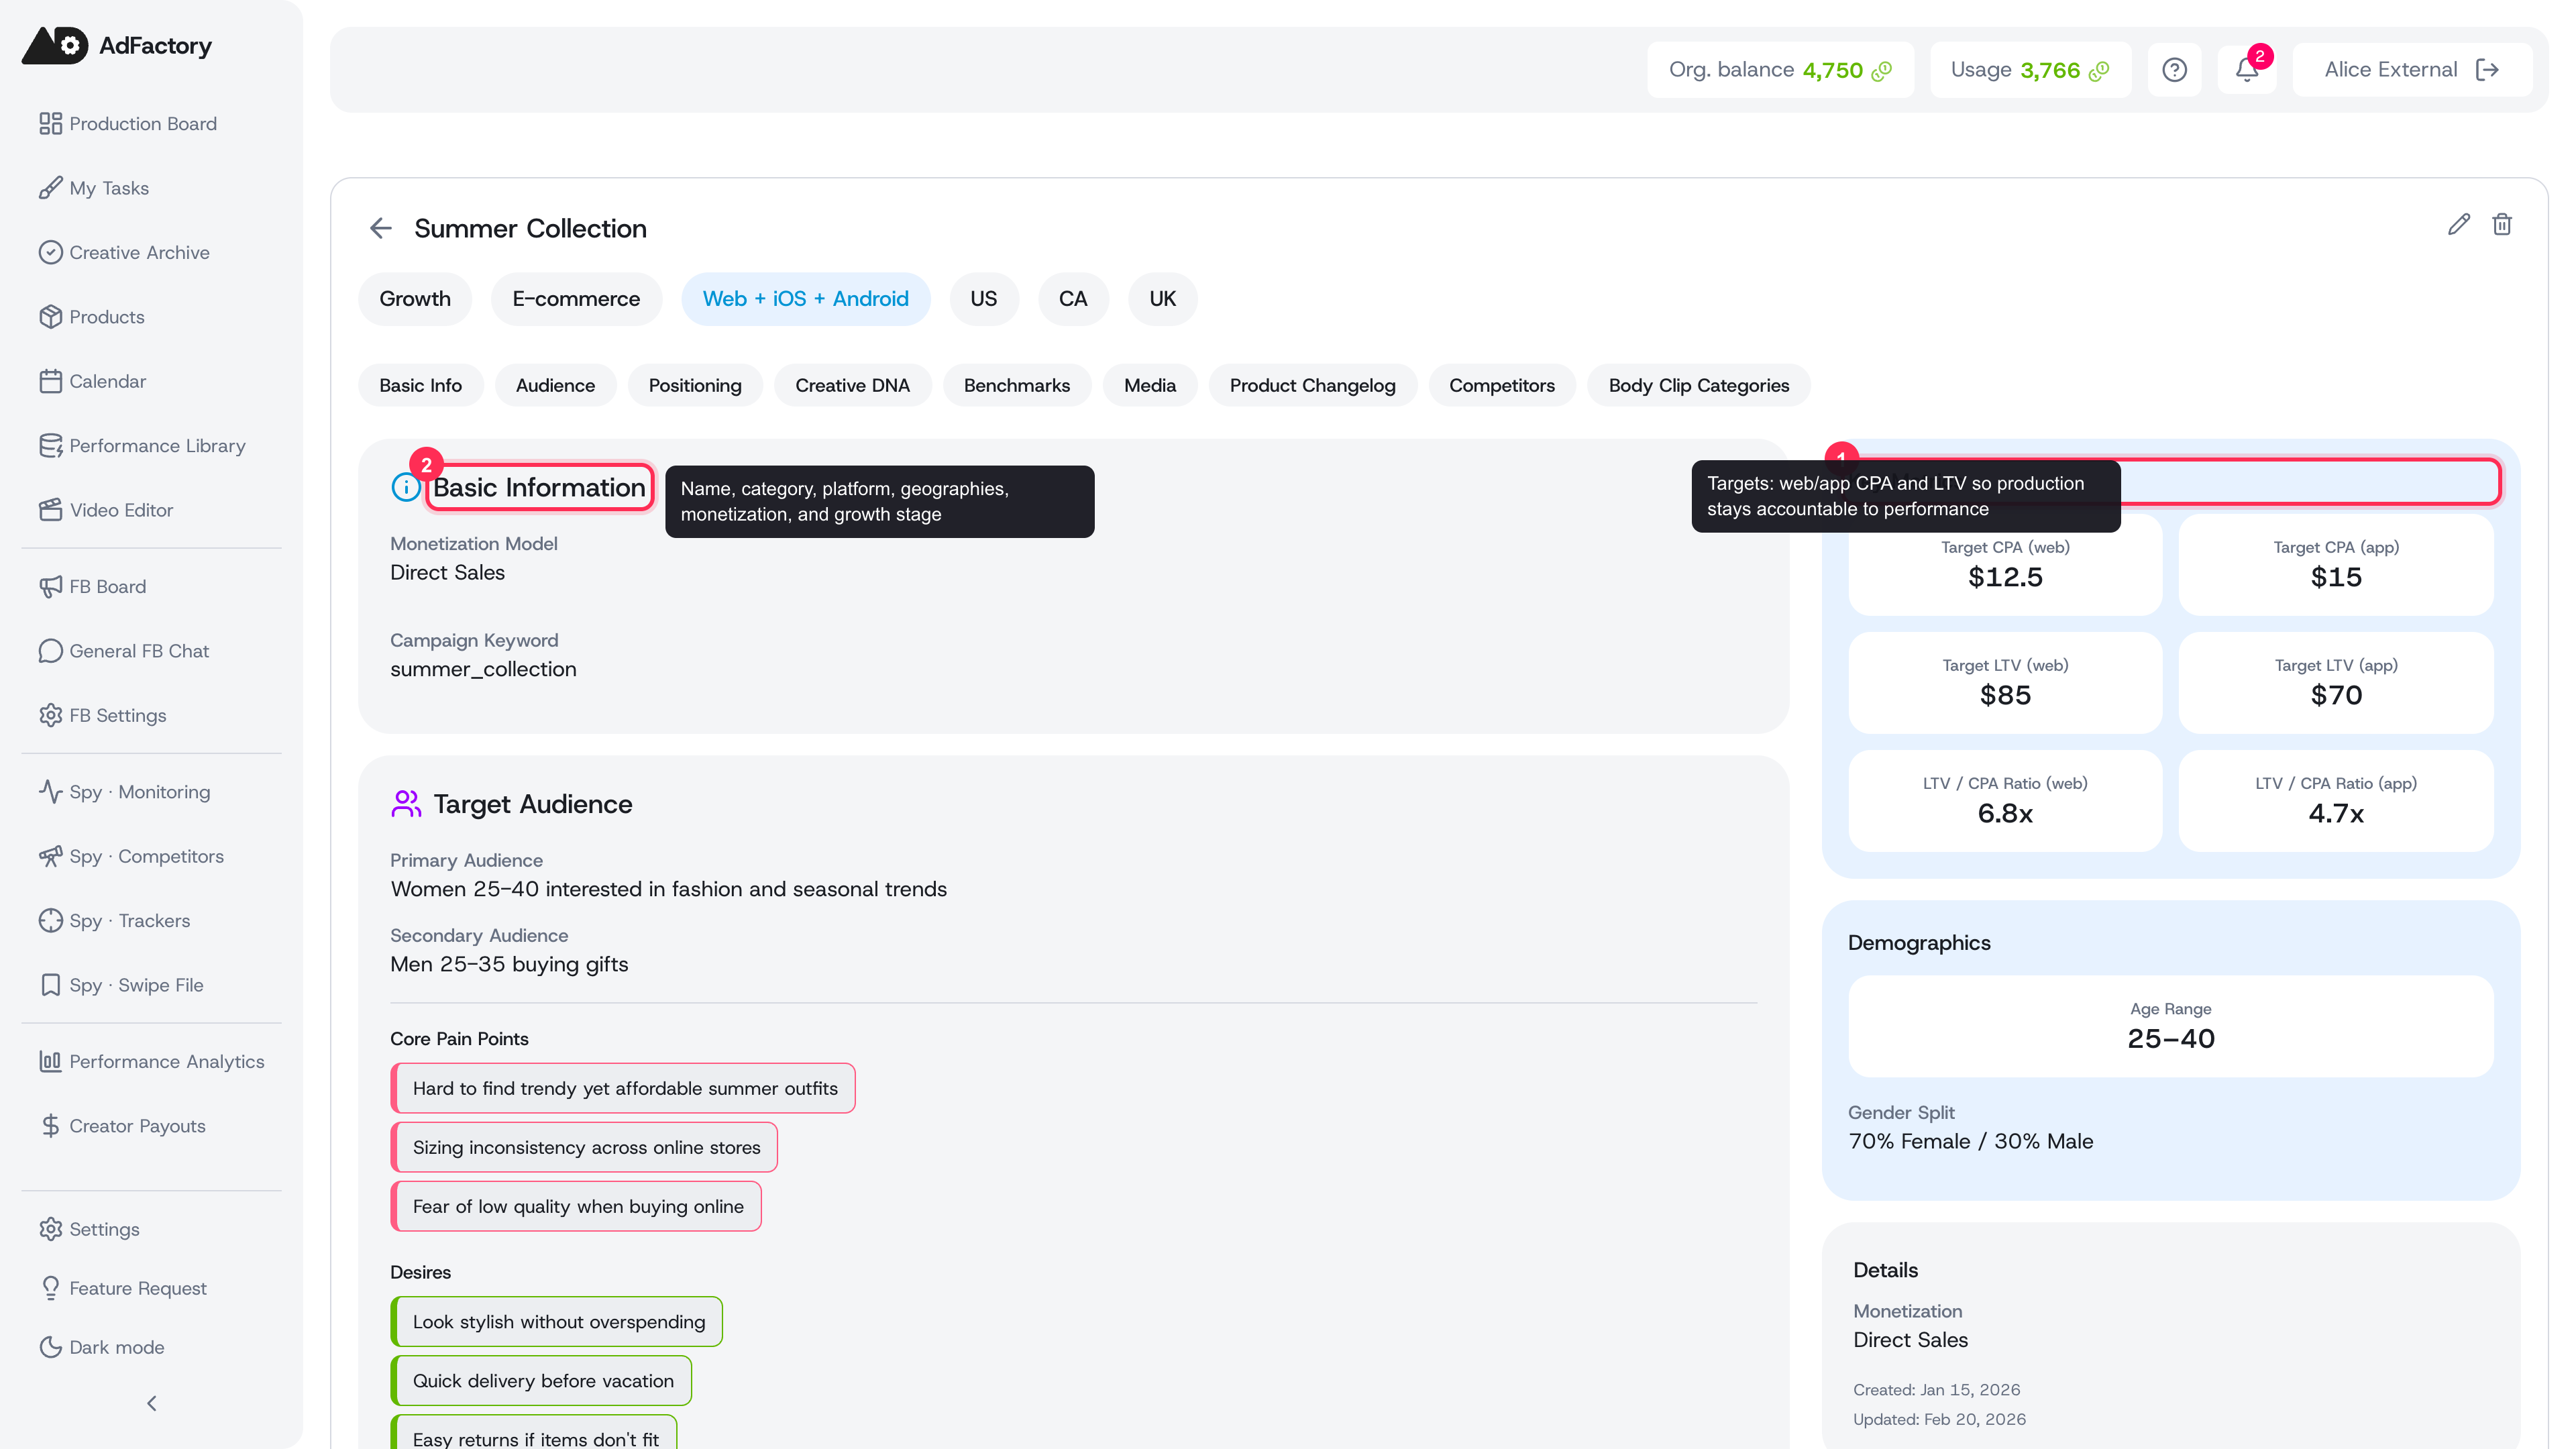Open notifications bell
This screenshot has height=1449, width=2576.
pos(2246,70)
